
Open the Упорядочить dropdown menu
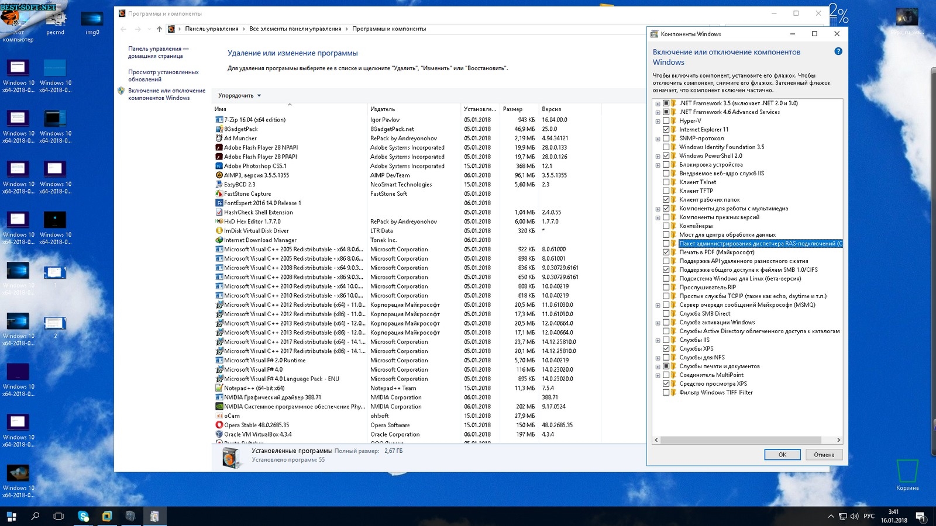coord(239,95)
